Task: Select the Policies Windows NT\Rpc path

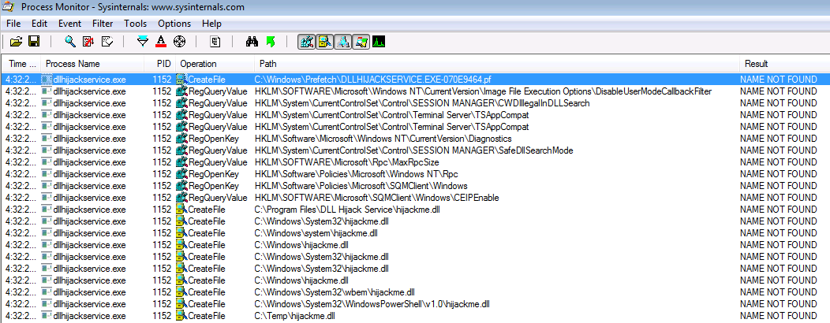Action: pyautogui.click(x=357, y=174)
